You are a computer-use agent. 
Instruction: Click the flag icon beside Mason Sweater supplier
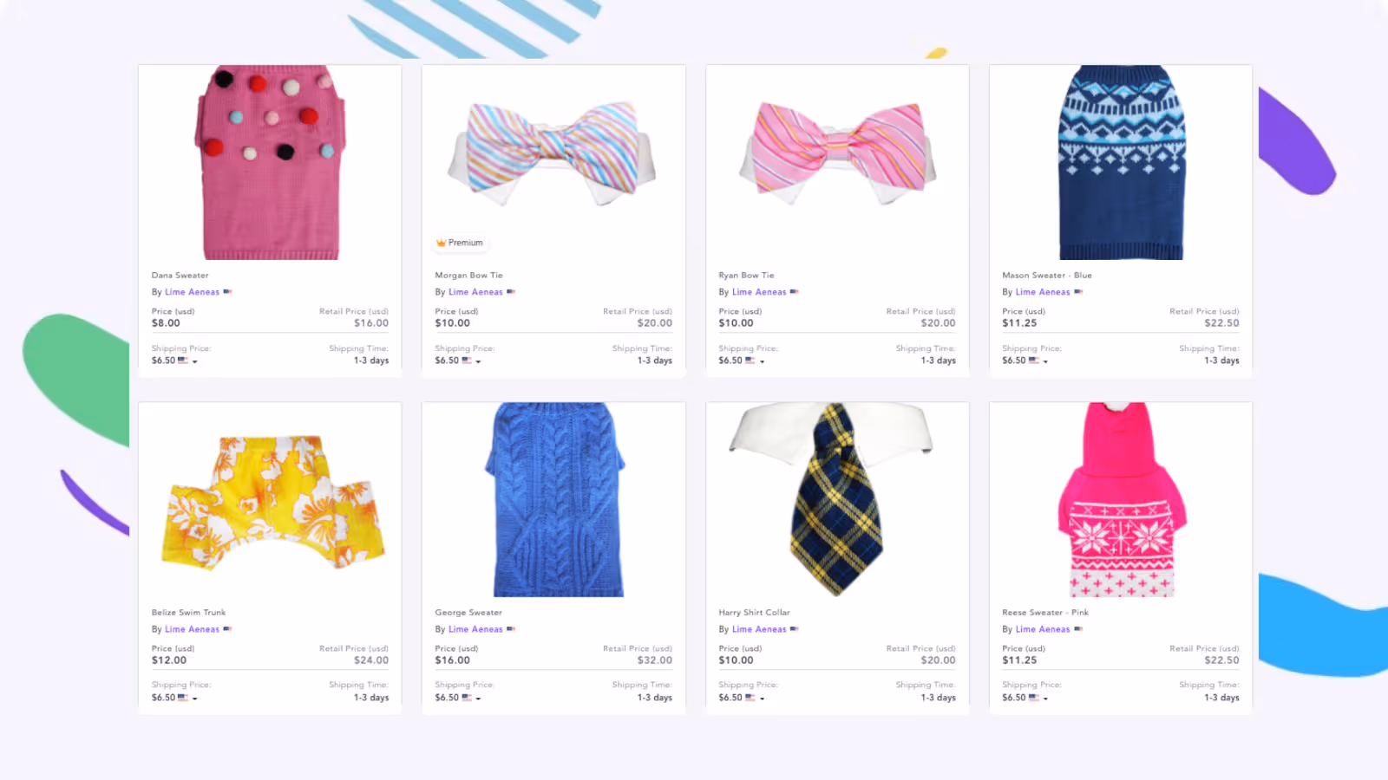tap(1077, 292)
